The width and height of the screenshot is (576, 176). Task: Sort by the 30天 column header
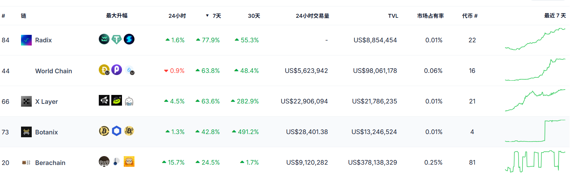pos(254,16)
